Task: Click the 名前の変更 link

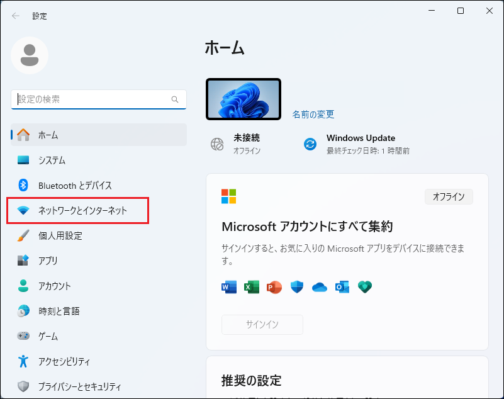Action: pyautogui.click(x=313, y=115)
